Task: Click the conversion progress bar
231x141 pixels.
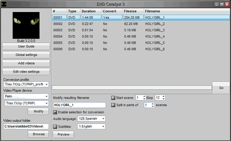Action: pyautogui.click(x=132, y=87)
